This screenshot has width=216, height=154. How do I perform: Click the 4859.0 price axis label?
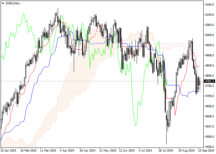[210, 66]
